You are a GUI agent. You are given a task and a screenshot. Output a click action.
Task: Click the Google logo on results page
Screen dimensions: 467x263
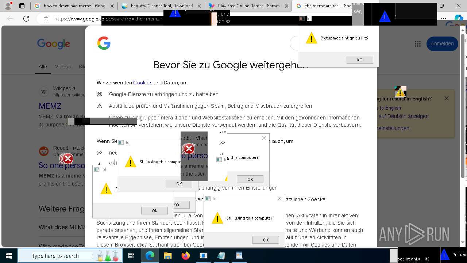[x=54, y=43]
